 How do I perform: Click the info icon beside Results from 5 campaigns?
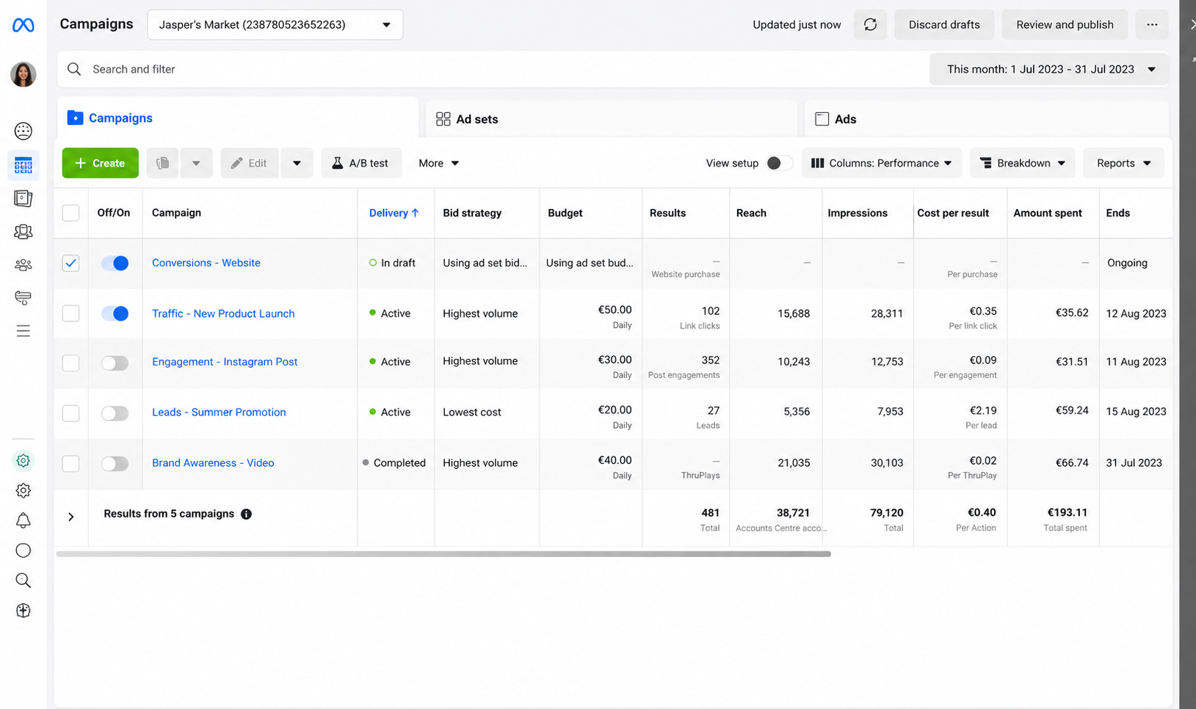247,514
